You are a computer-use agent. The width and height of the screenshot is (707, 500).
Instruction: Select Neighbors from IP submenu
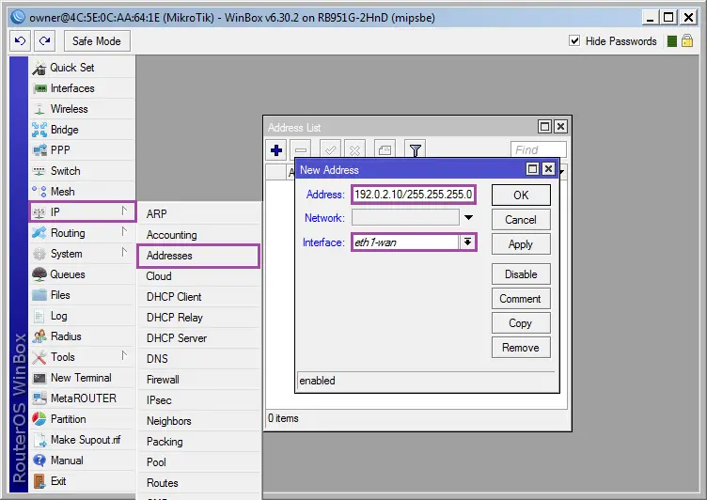(x=199, y=421)
